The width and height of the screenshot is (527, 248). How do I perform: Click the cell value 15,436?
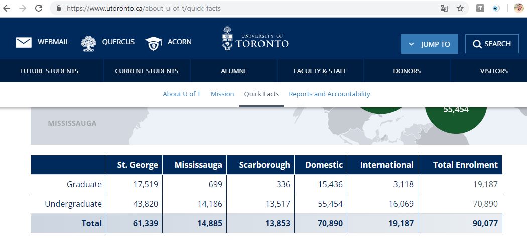point(330,184)
